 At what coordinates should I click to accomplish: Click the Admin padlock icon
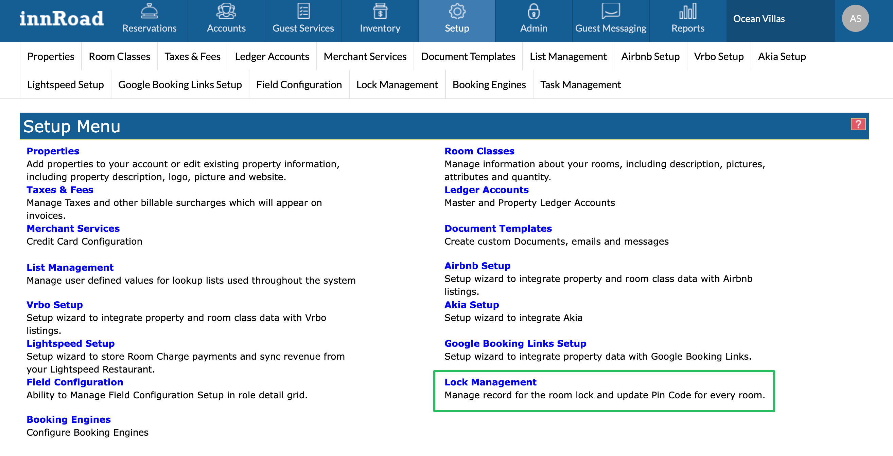533,12
